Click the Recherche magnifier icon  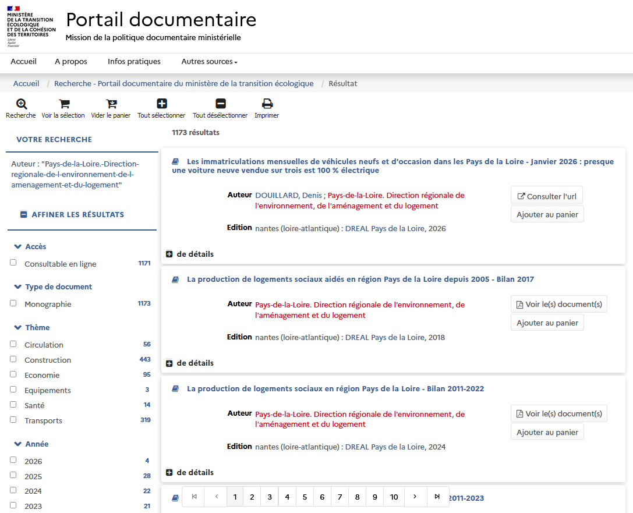coord(21,104)
